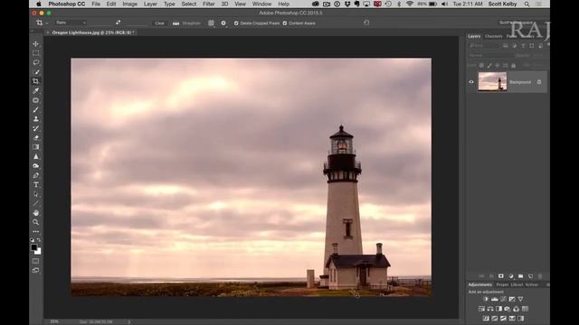Add Curves adjustment layer
This screenshot has height=325, width=579.
503,299
